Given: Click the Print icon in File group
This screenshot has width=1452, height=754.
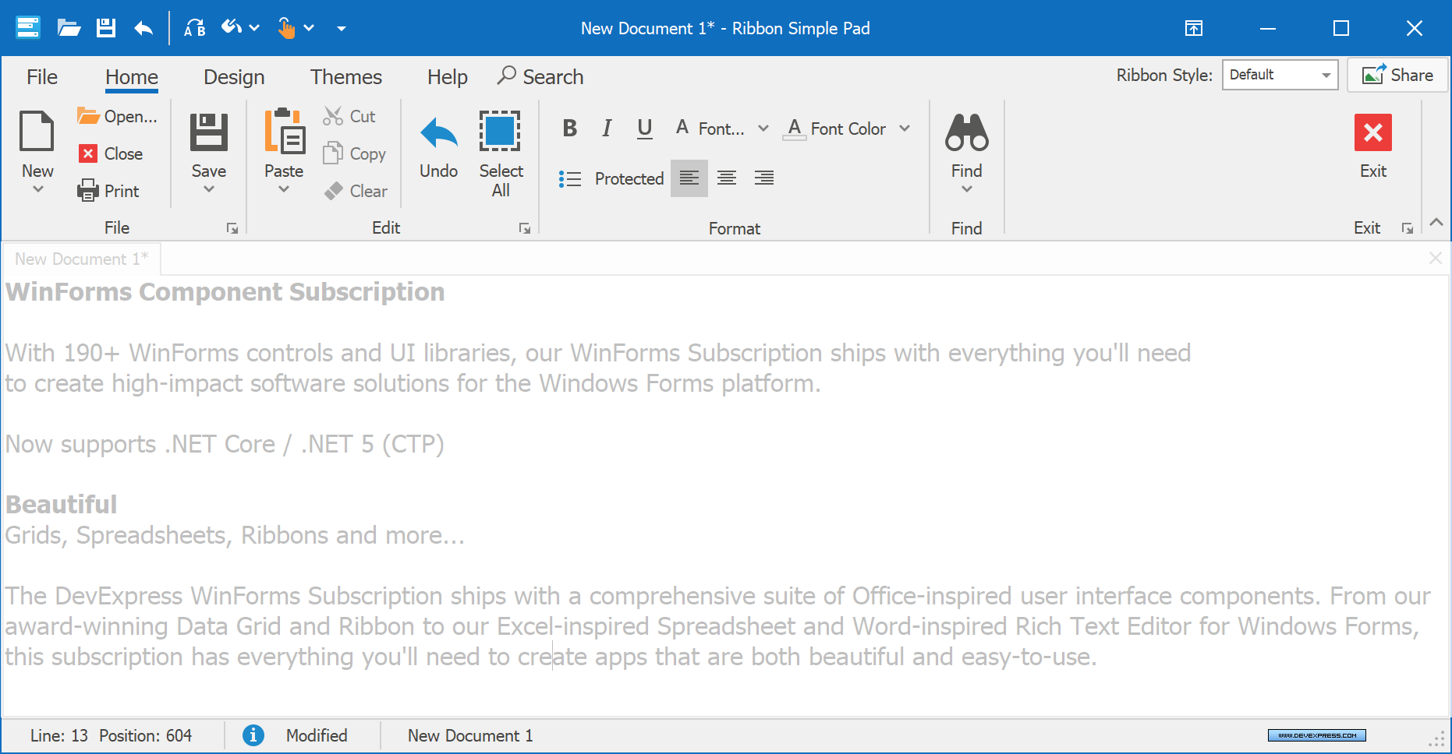Looking at the screenshot, I should [88, 191].
